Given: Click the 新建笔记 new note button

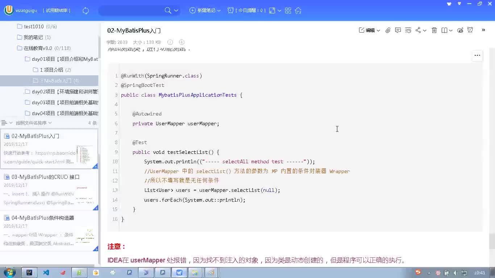Looking at the screenshot, I should point(203,10).
